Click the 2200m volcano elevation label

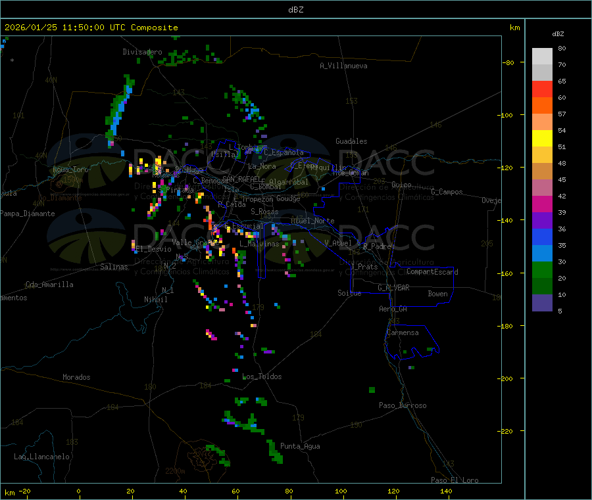175,471
